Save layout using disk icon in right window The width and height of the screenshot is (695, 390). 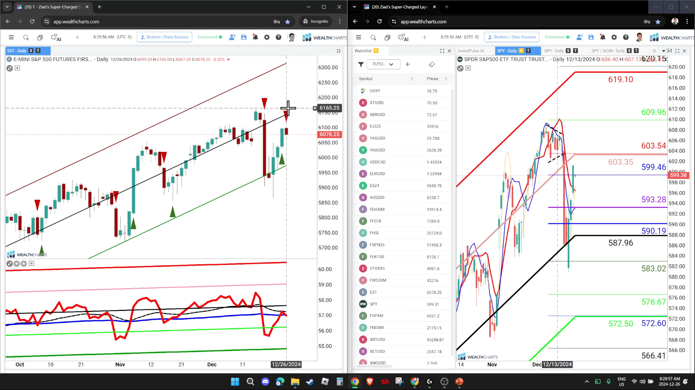tap(591, 37)
